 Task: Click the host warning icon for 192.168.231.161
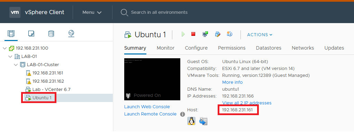coord(28,73)
